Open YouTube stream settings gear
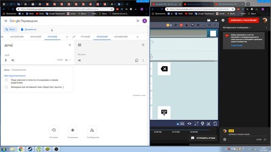 click(x=223, y=20)
